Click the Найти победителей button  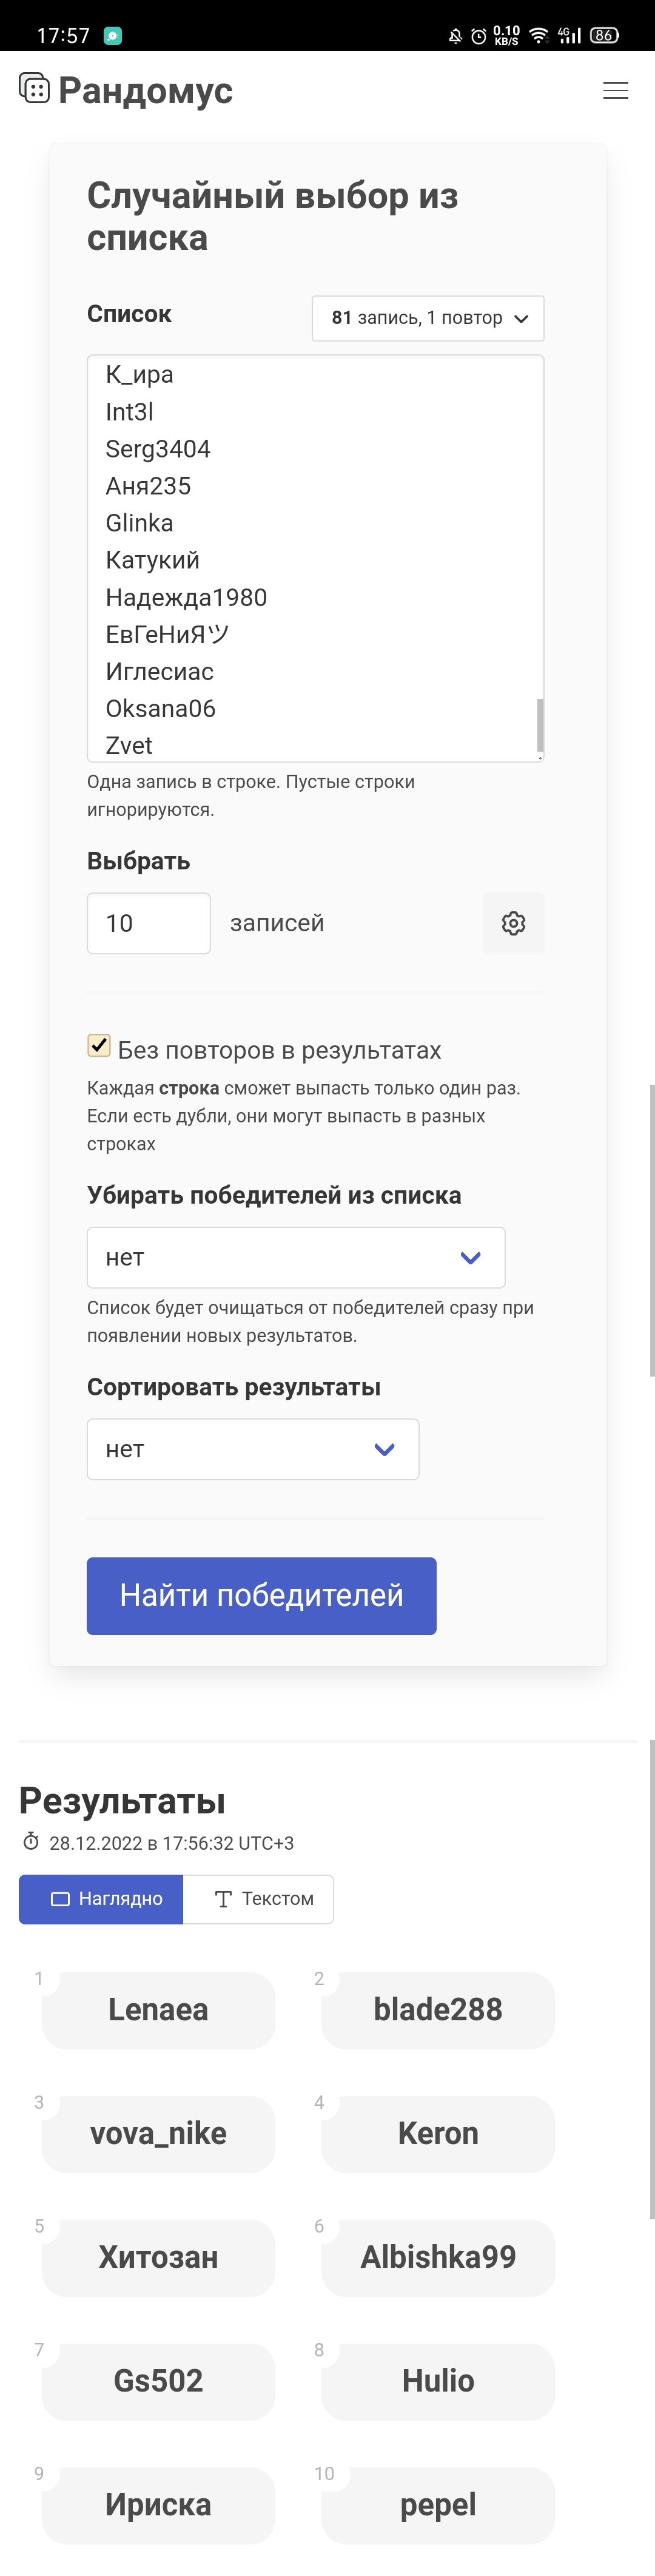click(x=262, y=1596)
